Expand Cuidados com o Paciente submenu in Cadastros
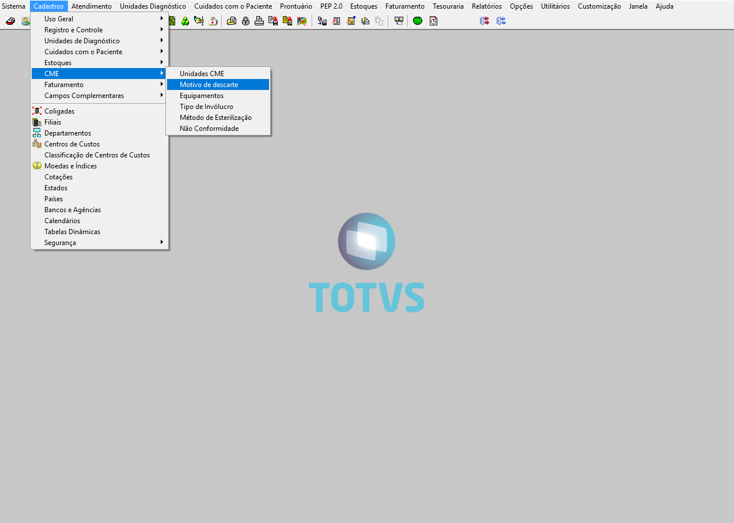734x523 pixels. (100, 52)
